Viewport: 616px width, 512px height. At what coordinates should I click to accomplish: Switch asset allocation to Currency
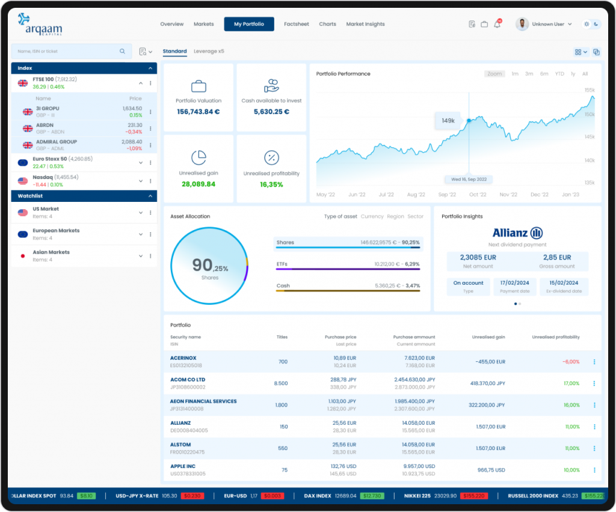point(372,216)
